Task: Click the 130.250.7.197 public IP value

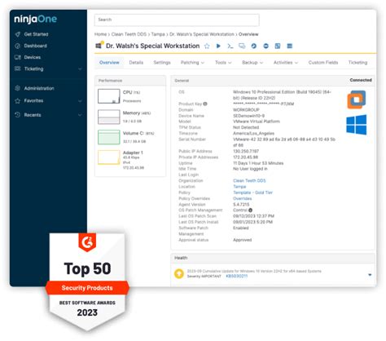Action: (x=246, y=151)
